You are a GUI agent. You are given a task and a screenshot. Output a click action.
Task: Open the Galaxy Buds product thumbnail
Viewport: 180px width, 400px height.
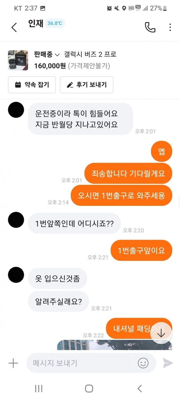click(18, 60)
